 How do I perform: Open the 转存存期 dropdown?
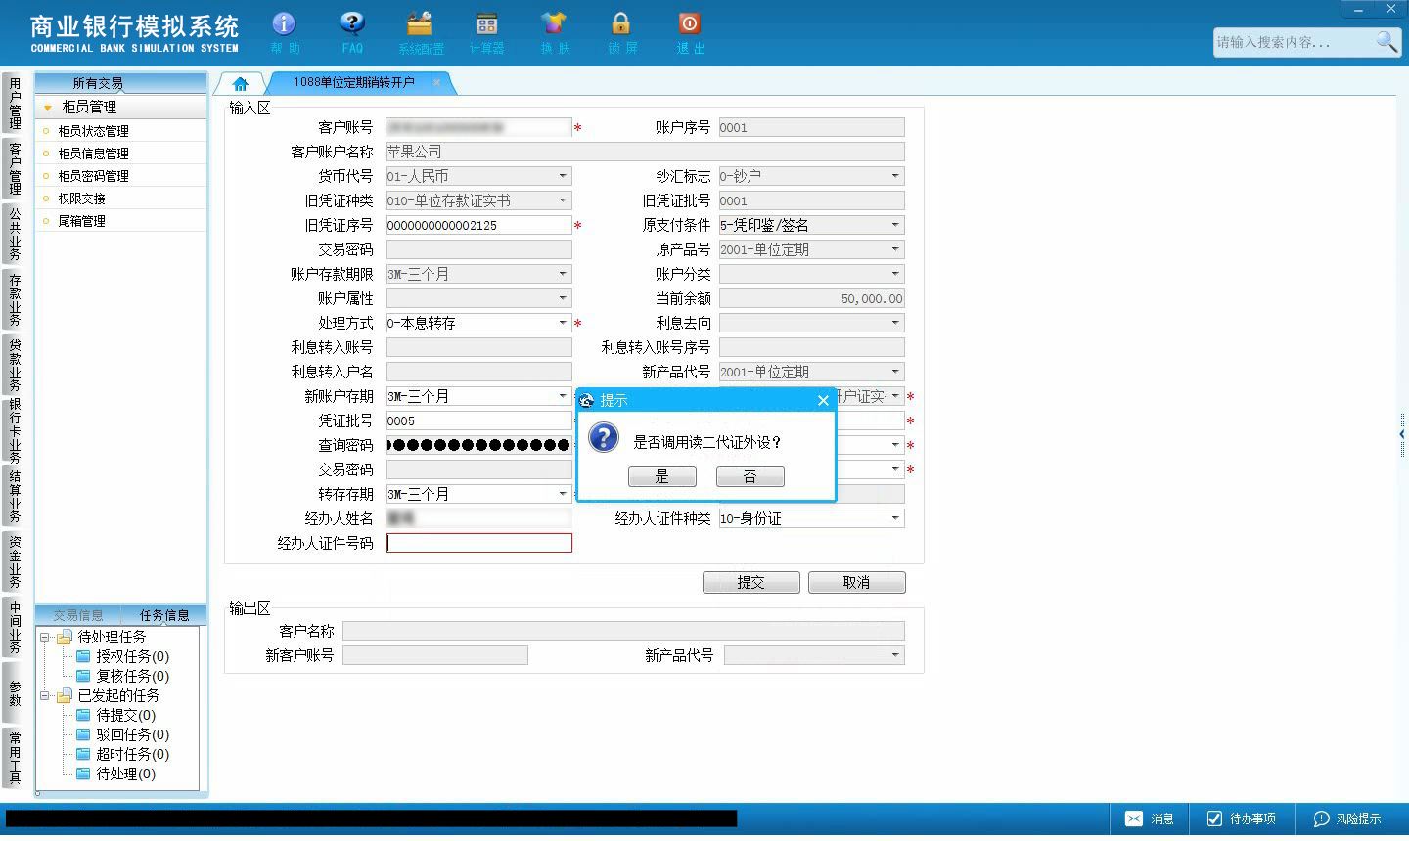(x=563, y=494)
